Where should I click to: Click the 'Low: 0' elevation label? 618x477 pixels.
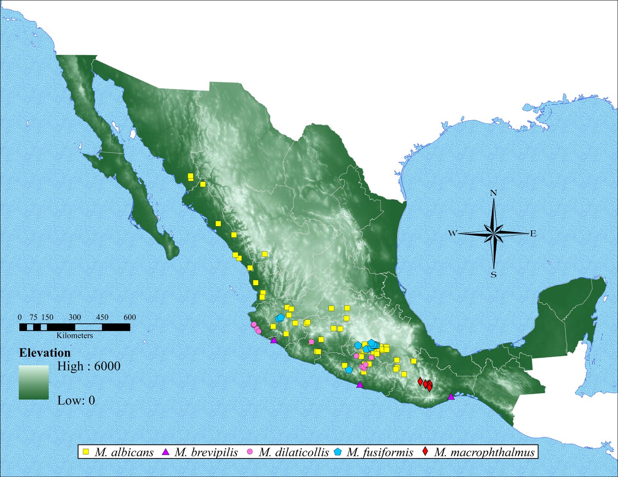point(76,400)
